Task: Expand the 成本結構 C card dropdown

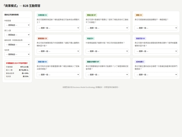Action: click(156, 74)
